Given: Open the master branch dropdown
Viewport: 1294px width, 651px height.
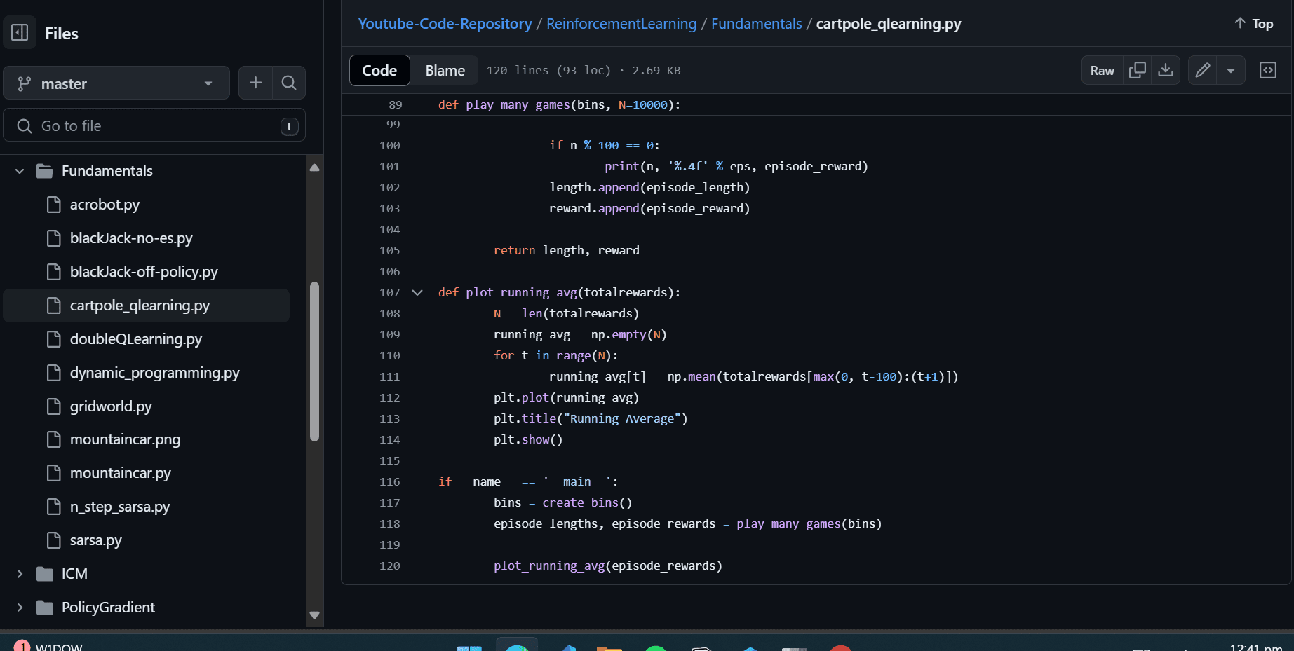Looking at the screenshot, I should click(x=116, y=83).
